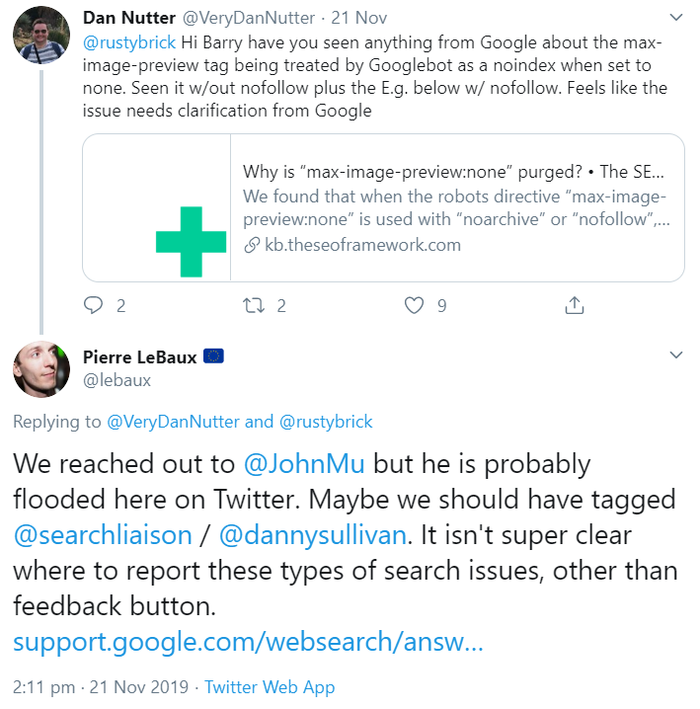Click @VeryDanNutter in the Replying to line
This screenshot has height=709, width=700.
[x=173, y=422]
